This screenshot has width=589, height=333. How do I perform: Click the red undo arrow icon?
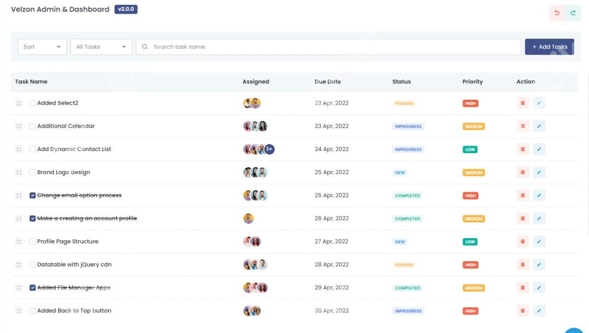click(557, 13)
